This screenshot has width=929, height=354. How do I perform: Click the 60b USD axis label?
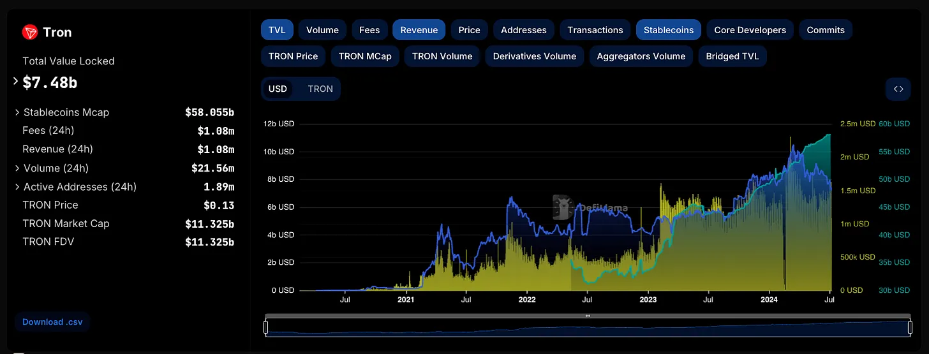[895, 124]
